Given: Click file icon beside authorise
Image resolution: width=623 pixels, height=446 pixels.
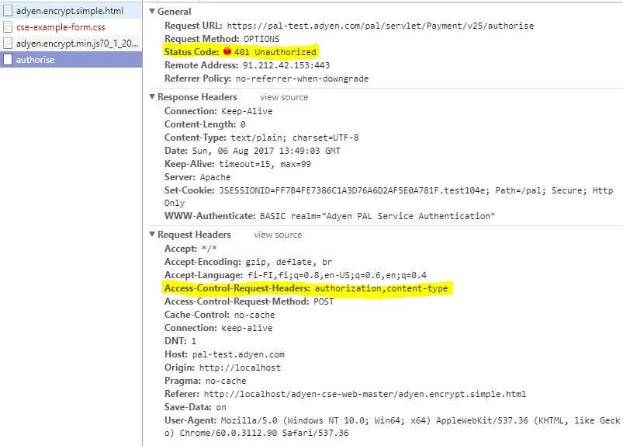Looking at the screenshot, I should [8, 60].
